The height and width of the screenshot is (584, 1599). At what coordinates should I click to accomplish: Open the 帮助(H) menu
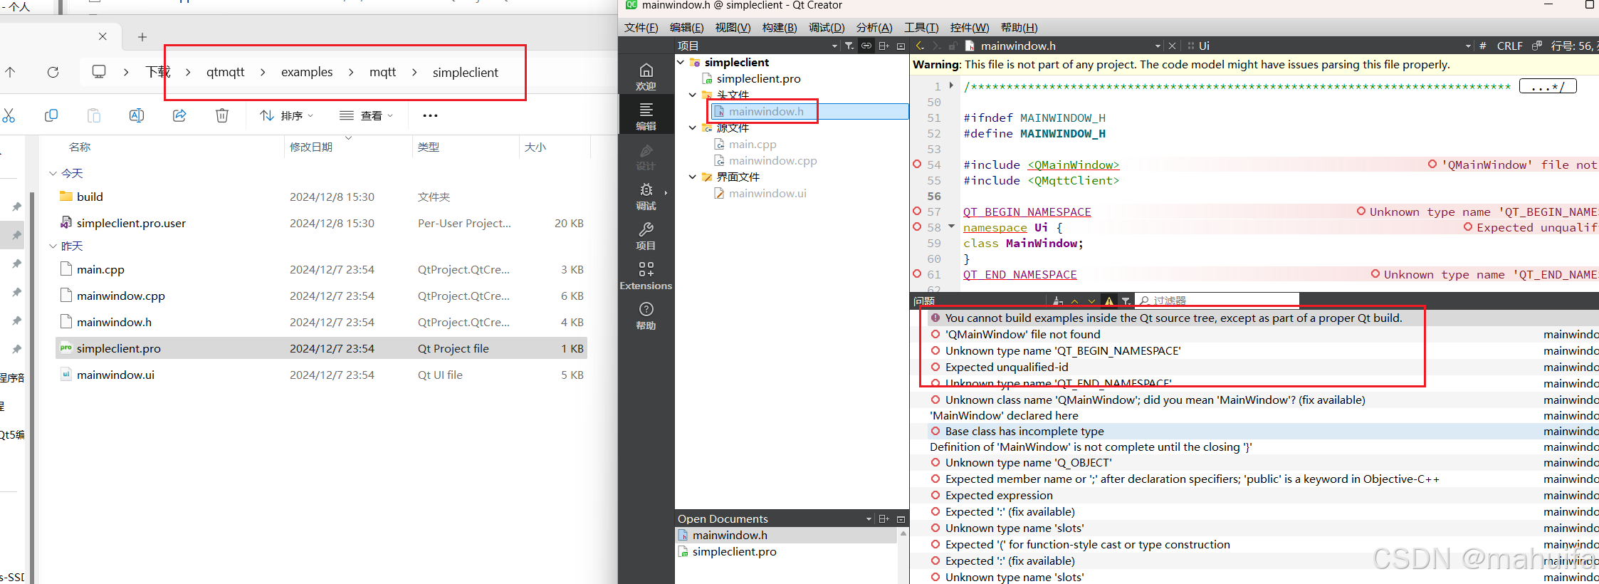(1019, 27)
